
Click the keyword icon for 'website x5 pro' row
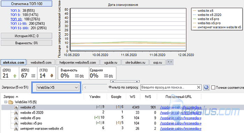16,118
